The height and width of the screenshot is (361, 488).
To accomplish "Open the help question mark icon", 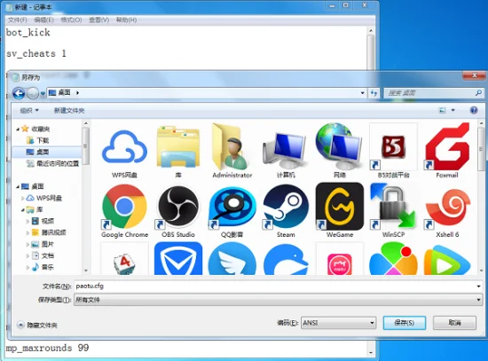I will tap(474, 110).
